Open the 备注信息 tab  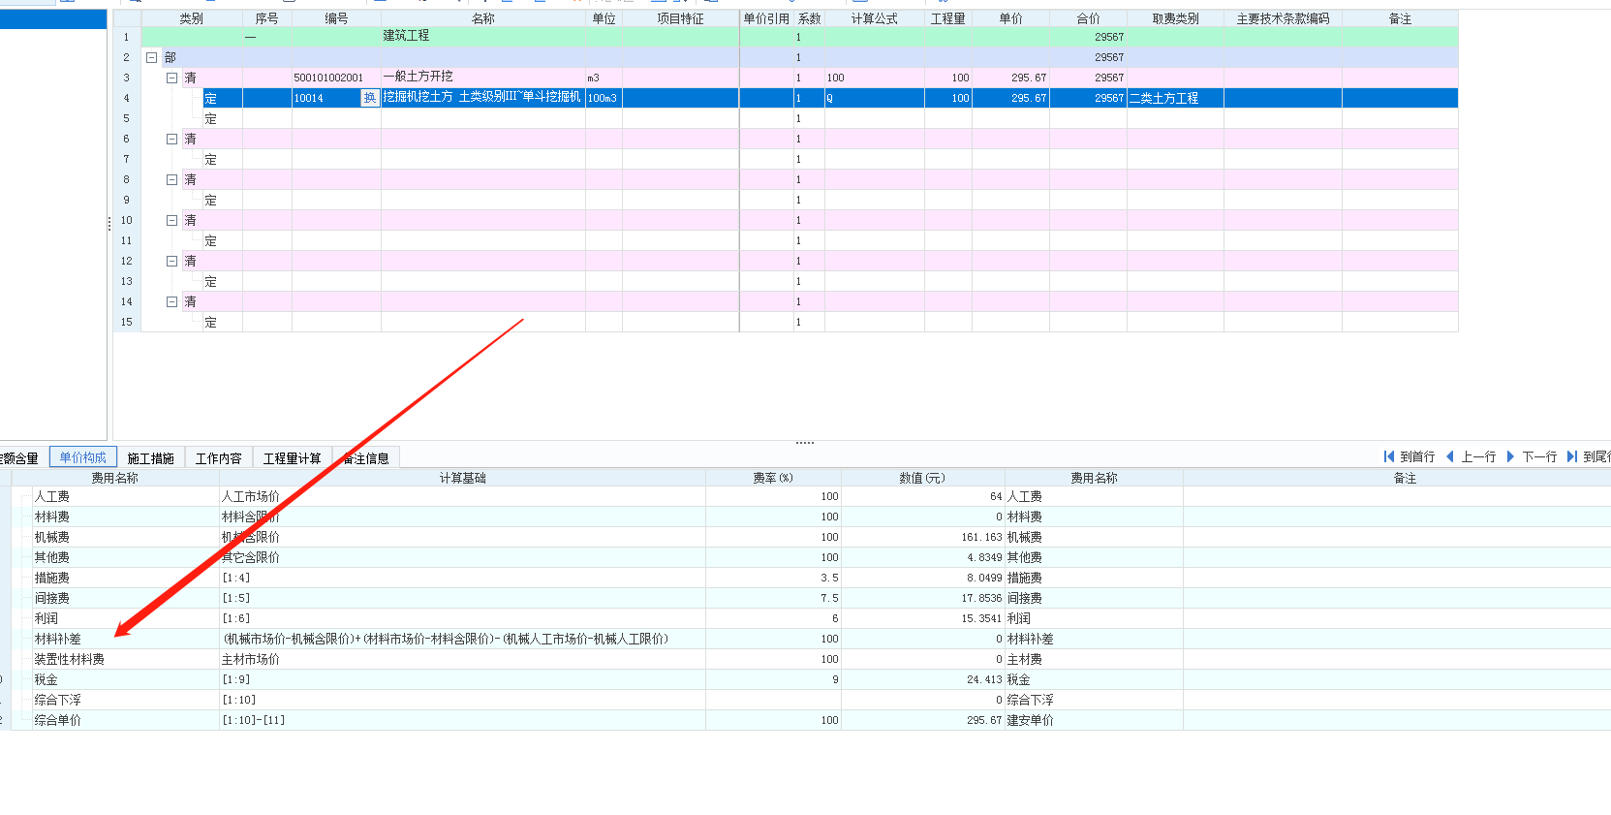tap(366, 458)
